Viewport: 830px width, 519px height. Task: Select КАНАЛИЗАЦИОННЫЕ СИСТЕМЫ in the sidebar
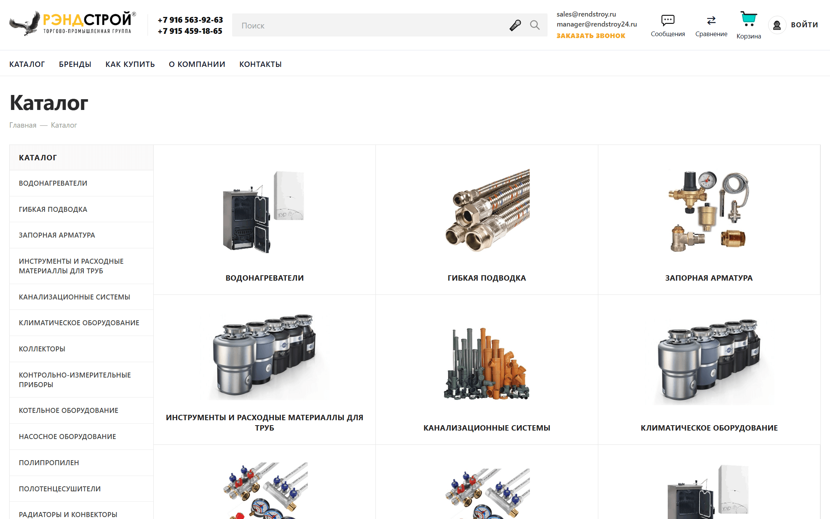[x=81, y=297]
